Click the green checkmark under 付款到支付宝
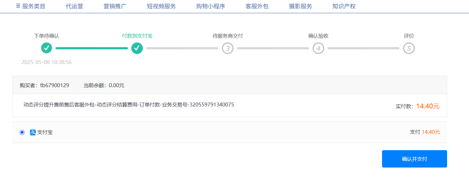This screenshot has width=469, height=182. (137, 48)
